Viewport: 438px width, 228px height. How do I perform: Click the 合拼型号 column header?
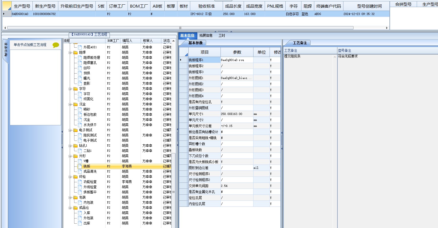pyautogui.click(x=403, y=4)
